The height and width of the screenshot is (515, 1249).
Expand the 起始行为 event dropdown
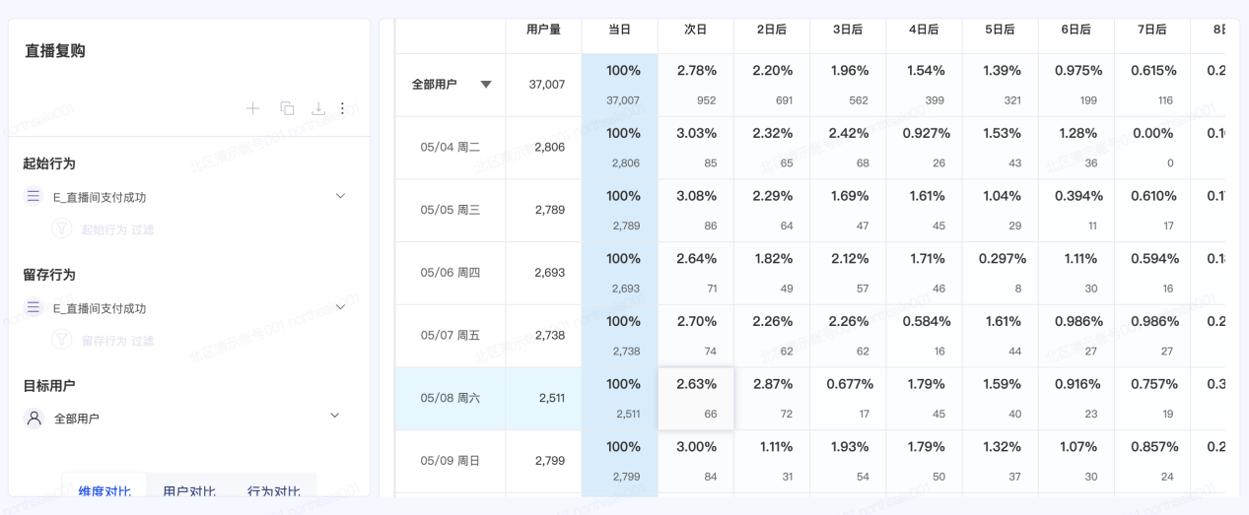(340, 196)
